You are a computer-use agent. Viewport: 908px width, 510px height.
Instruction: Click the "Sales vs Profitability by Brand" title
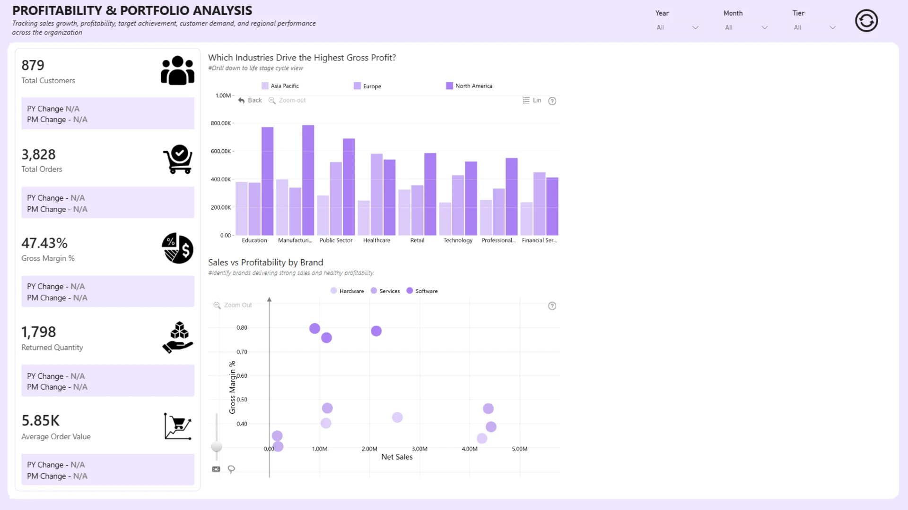pyautogui.click(x=265, y=263)
